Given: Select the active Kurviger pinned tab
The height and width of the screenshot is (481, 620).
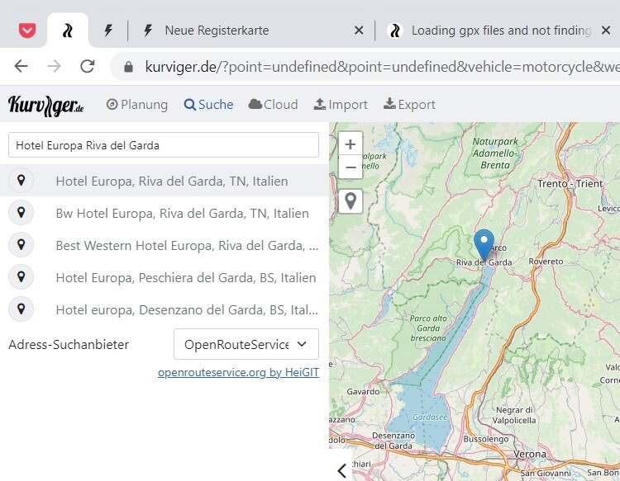Looking at the screenshot, I should (x=68, y=31).
